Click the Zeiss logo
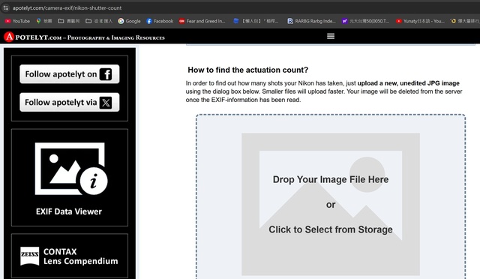Screen dimensions: 480x279 [30, 256]
